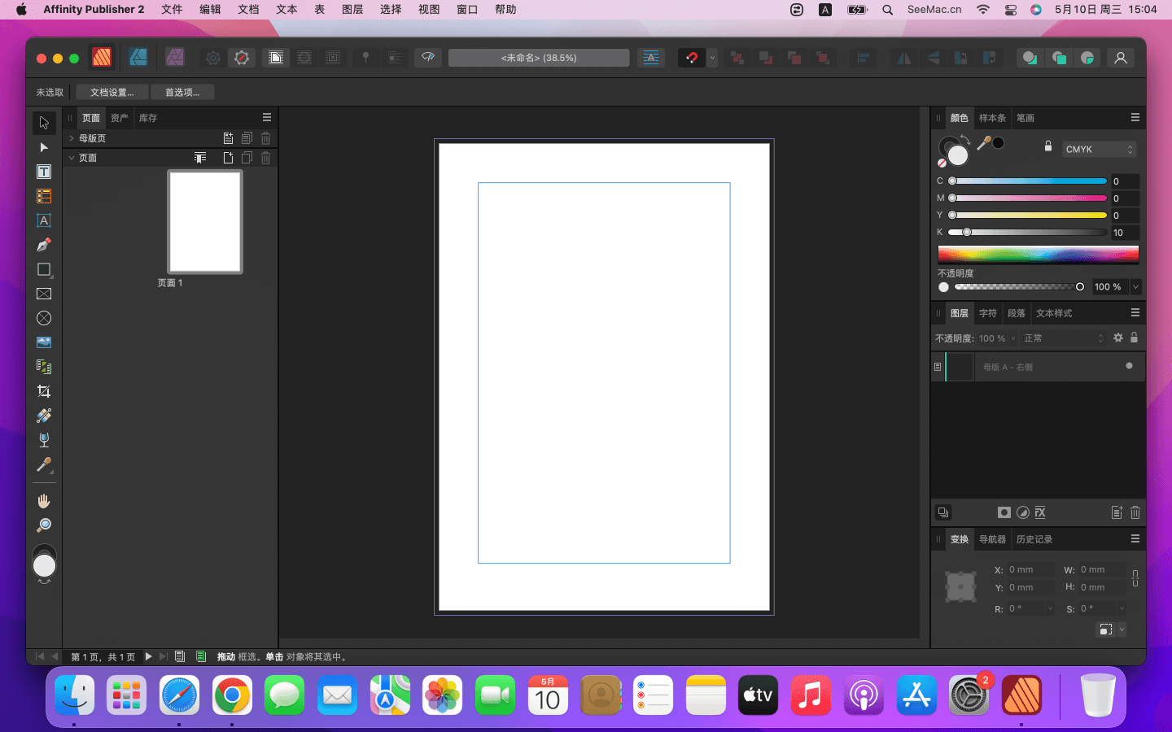Click the 页面 1 thumbnail

point(205,222)
